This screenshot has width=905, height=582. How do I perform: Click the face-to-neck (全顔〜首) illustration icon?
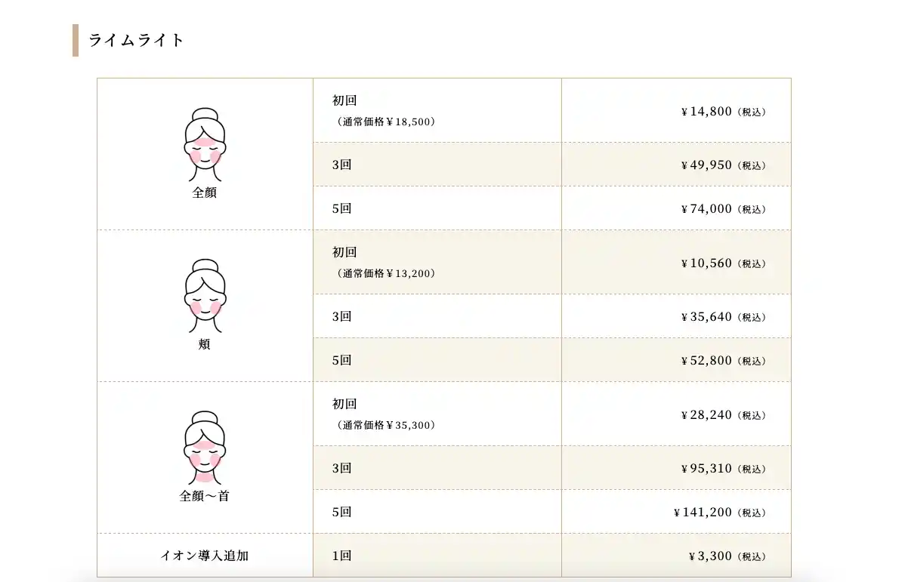(205, 448)
